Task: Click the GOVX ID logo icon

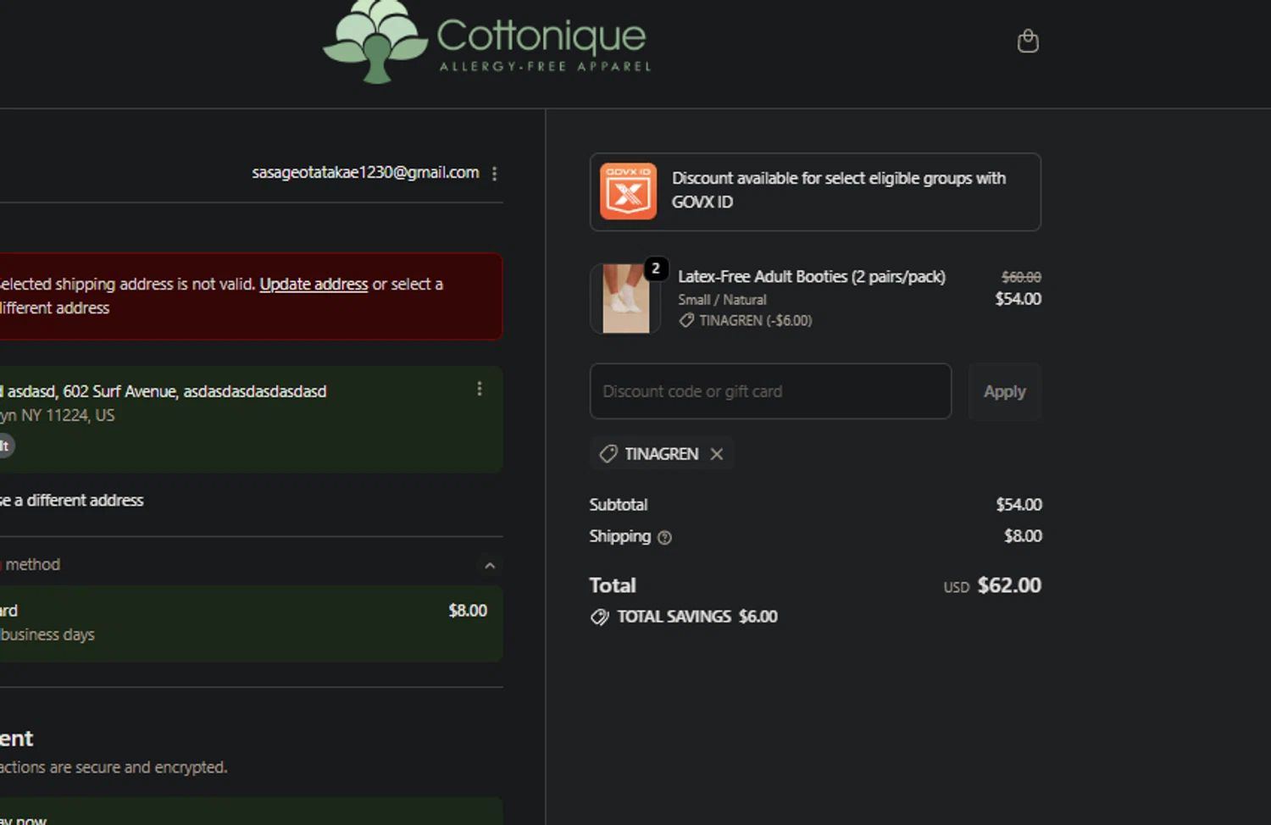Action: click(628, 191)
